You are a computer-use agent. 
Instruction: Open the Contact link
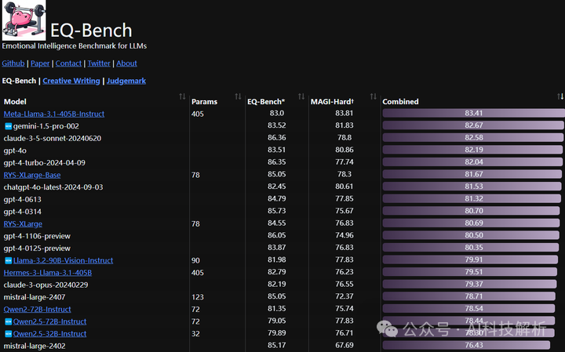[68, 64]
